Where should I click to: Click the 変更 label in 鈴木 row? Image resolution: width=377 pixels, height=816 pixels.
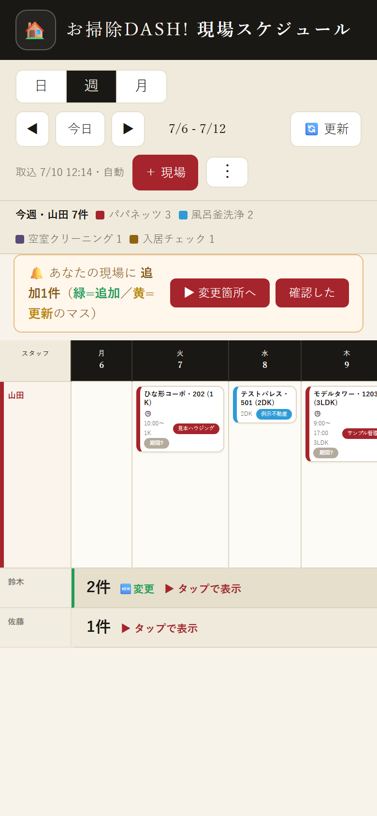pyautogui.click(x=144, y=589)
